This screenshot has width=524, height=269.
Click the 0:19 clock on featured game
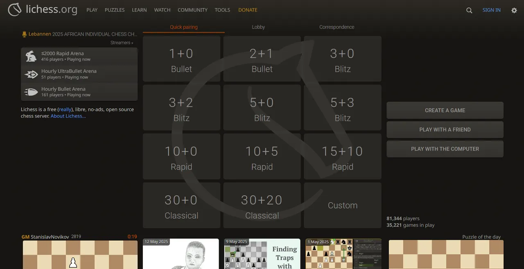point(132,237)
